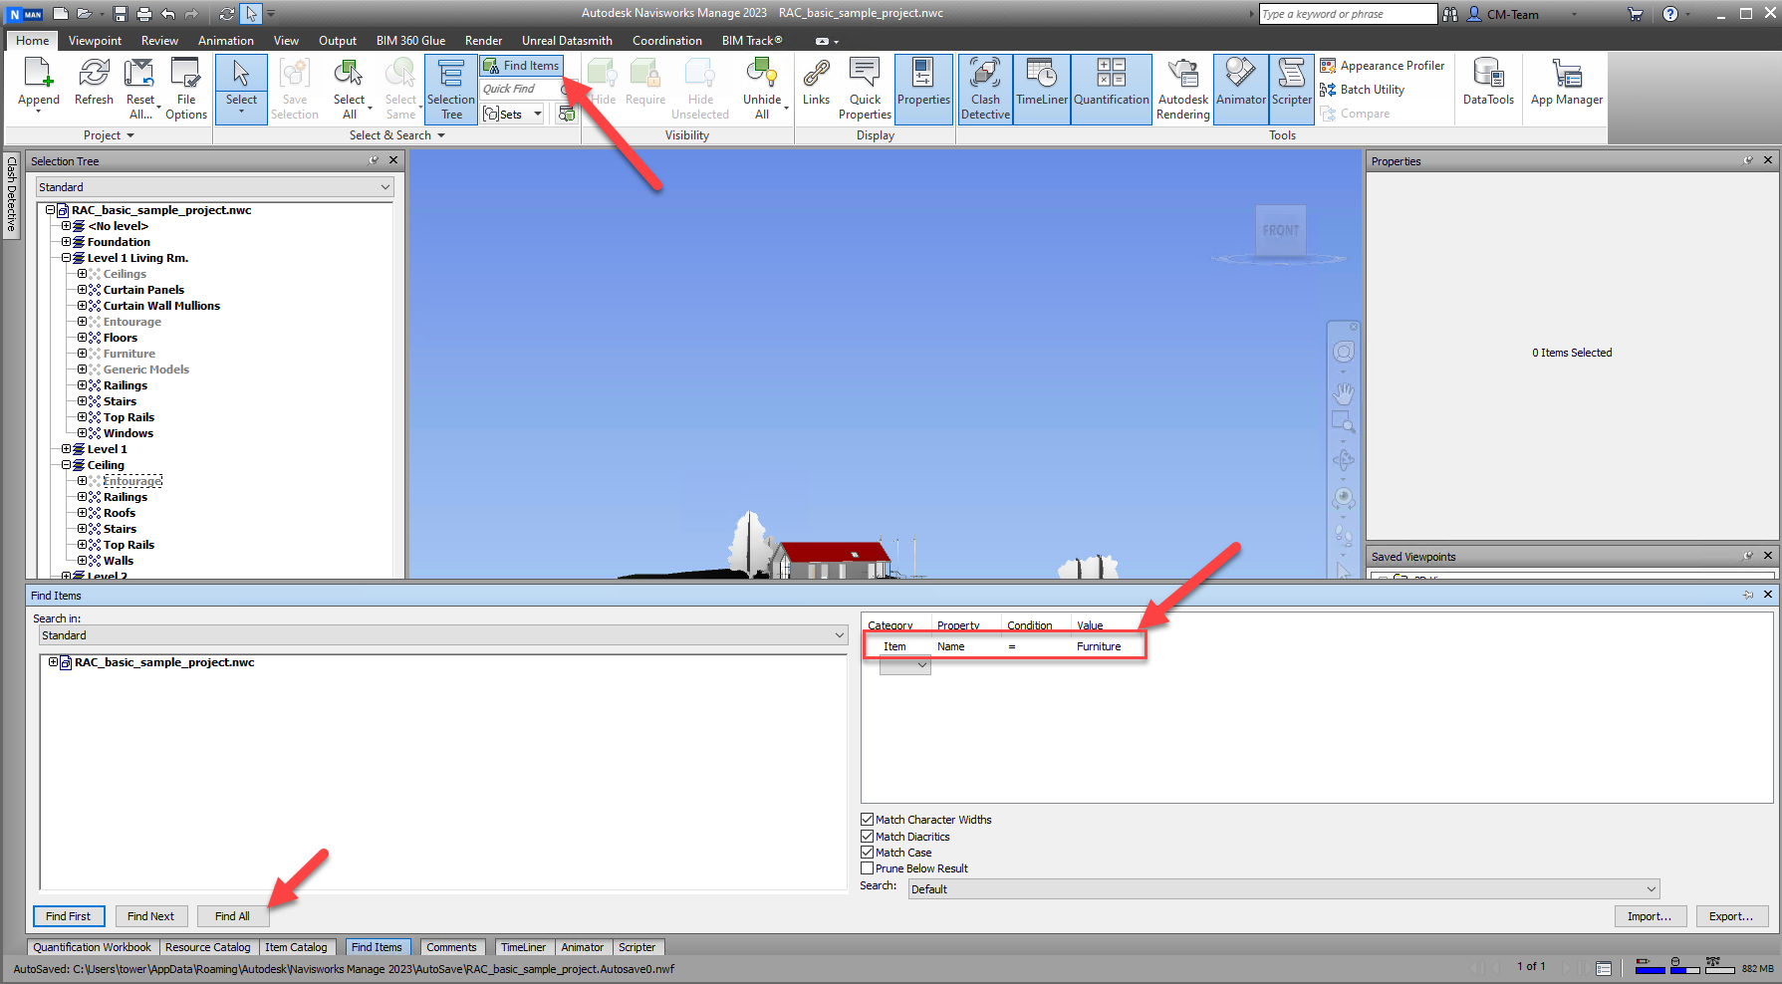
Task: Click the Name property cell
Action: pyautogui.click(x=951, y=646)
